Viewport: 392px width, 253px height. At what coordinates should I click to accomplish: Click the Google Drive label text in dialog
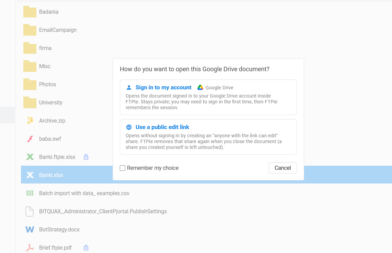click(x=219, y=88)
